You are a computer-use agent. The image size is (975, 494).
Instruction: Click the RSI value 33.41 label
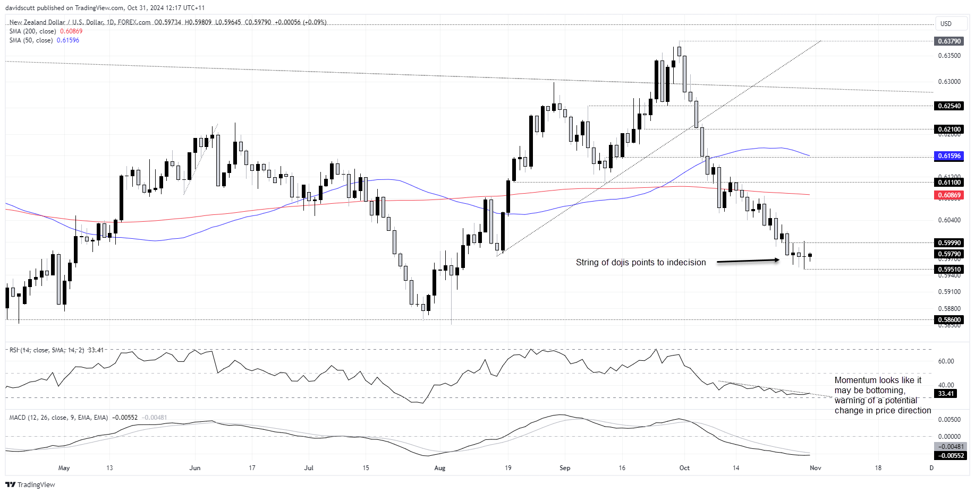click(946, 393)
